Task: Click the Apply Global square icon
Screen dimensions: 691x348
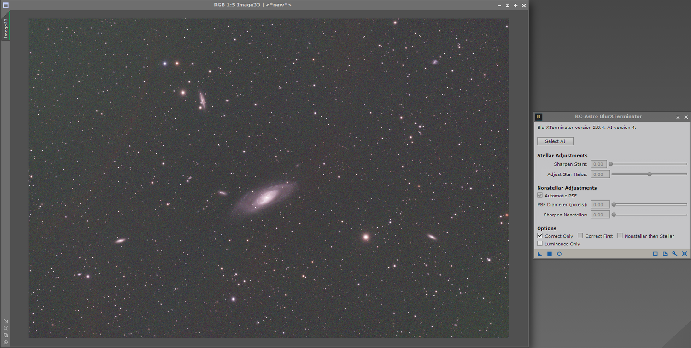Action: 549,254
